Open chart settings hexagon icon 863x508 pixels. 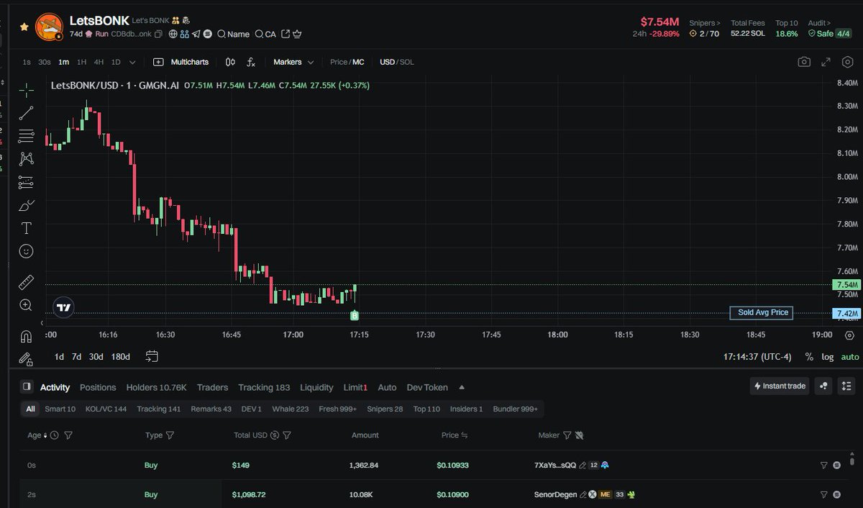848,62
